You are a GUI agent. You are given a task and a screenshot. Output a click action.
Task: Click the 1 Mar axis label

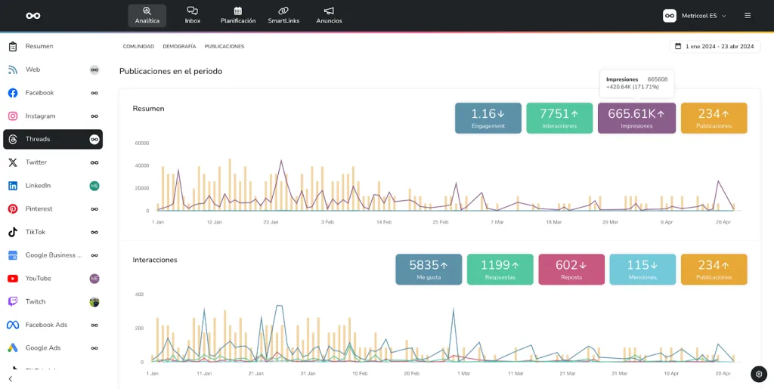tap(464, 374)
